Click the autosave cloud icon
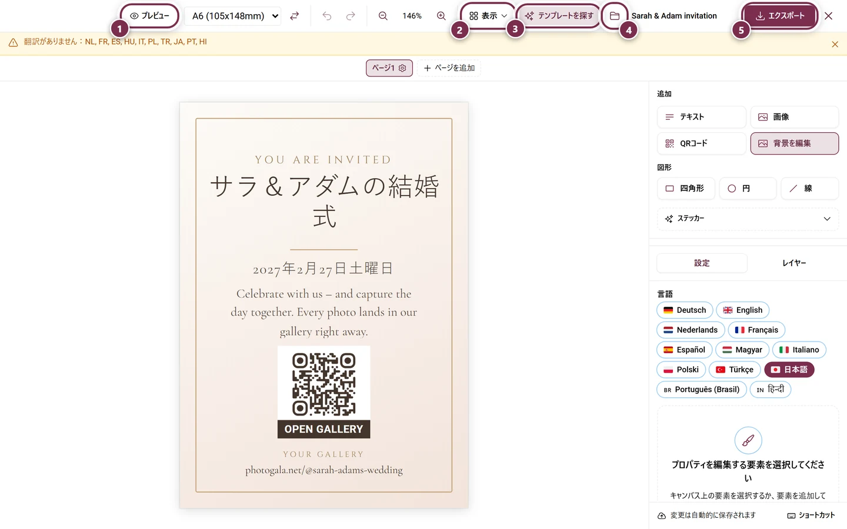The width and height of the screenshot is (847, 529). coord(662,515)
